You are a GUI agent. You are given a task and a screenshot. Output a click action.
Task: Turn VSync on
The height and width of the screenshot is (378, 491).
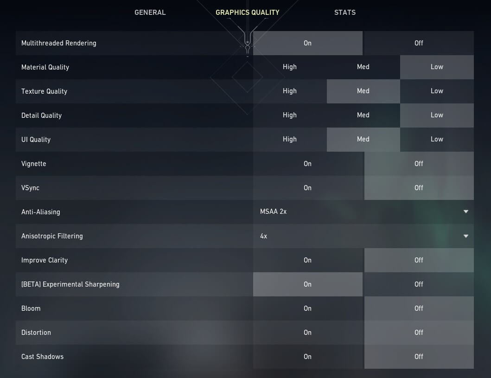307,188
